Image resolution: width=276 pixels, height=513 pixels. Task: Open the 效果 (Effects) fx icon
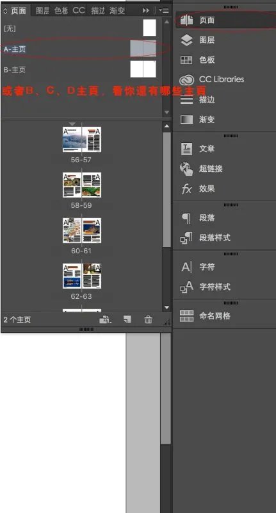point(186,189)
